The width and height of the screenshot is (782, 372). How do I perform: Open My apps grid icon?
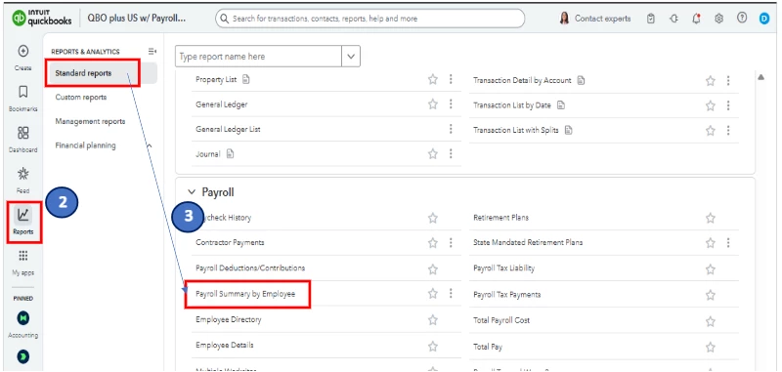22,256
